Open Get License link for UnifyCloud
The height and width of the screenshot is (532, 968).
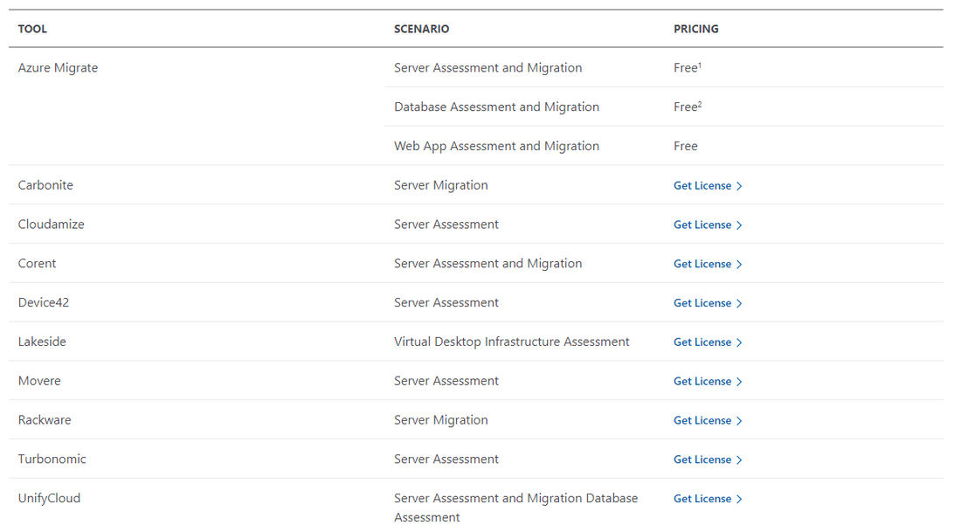click(708, 499)
